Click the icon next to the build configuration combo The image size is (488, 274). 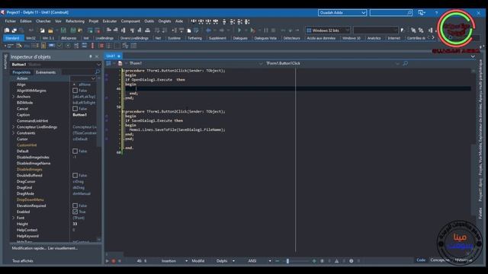pyautogui.click(x=402, y=30)
